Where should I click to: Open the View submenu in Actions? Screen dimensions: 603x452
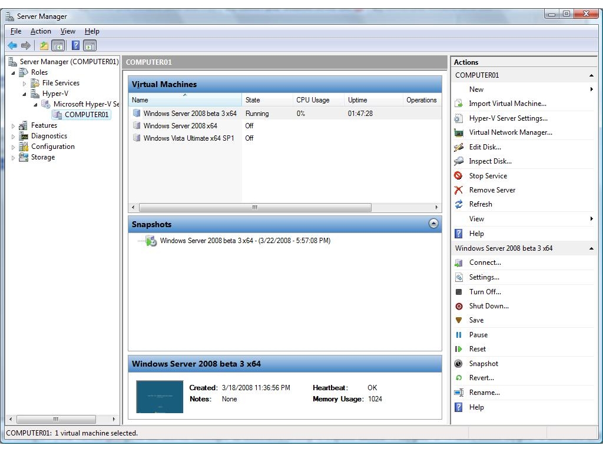pyautogui.click(x=524, y=219)
